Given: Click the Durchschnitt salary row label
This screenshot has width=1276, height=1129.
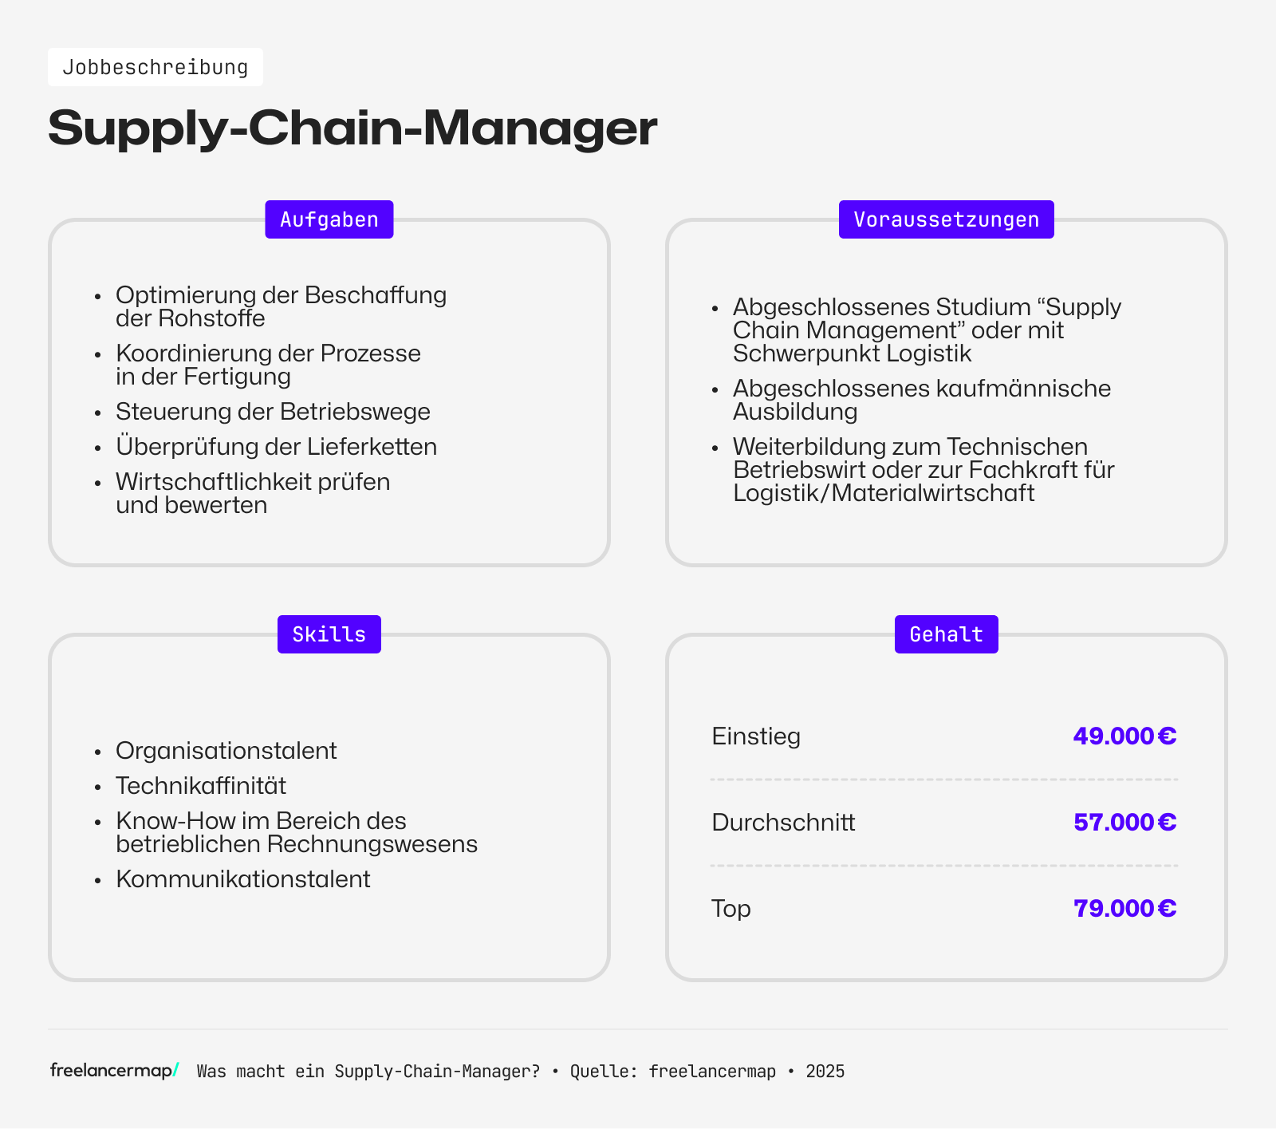Looking at the screenshot, I should [x=783, y=822].
